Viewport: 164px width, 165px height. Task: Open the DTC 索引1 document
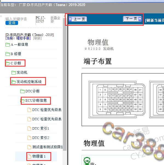tap(38, 128)
